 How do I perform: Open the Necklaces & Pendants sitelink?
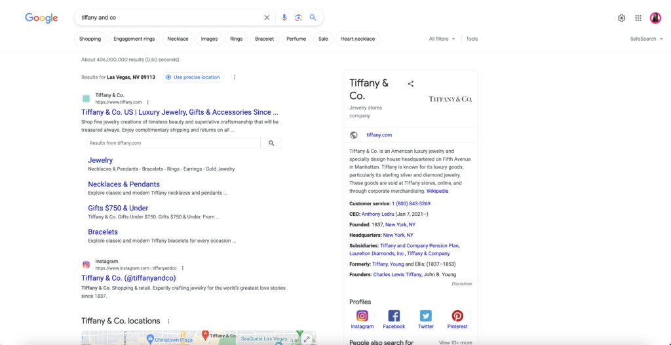pos(124,184)
